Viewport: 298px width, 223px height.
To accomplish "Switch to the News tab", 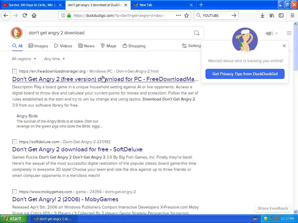I will pyautogui.click(x=86, y=46).
